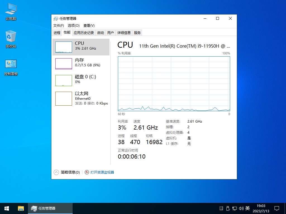Screen dimensions: 286x214
Task: Click 内存 mini graph thumbnail
Action: (x=64, y=64)
